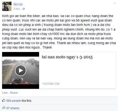Click the 'like this.' text beside 684 people
Screen dimensions: 118x111
[x=27, y=101]
